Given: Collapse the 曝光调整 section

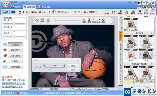Looking at the screenshot, I should click(x=151, y=33).
